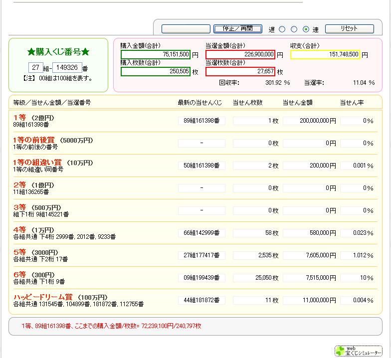Click the 当せん率 column header
This screenshot has height=358, width=391.
click(352, 103)
